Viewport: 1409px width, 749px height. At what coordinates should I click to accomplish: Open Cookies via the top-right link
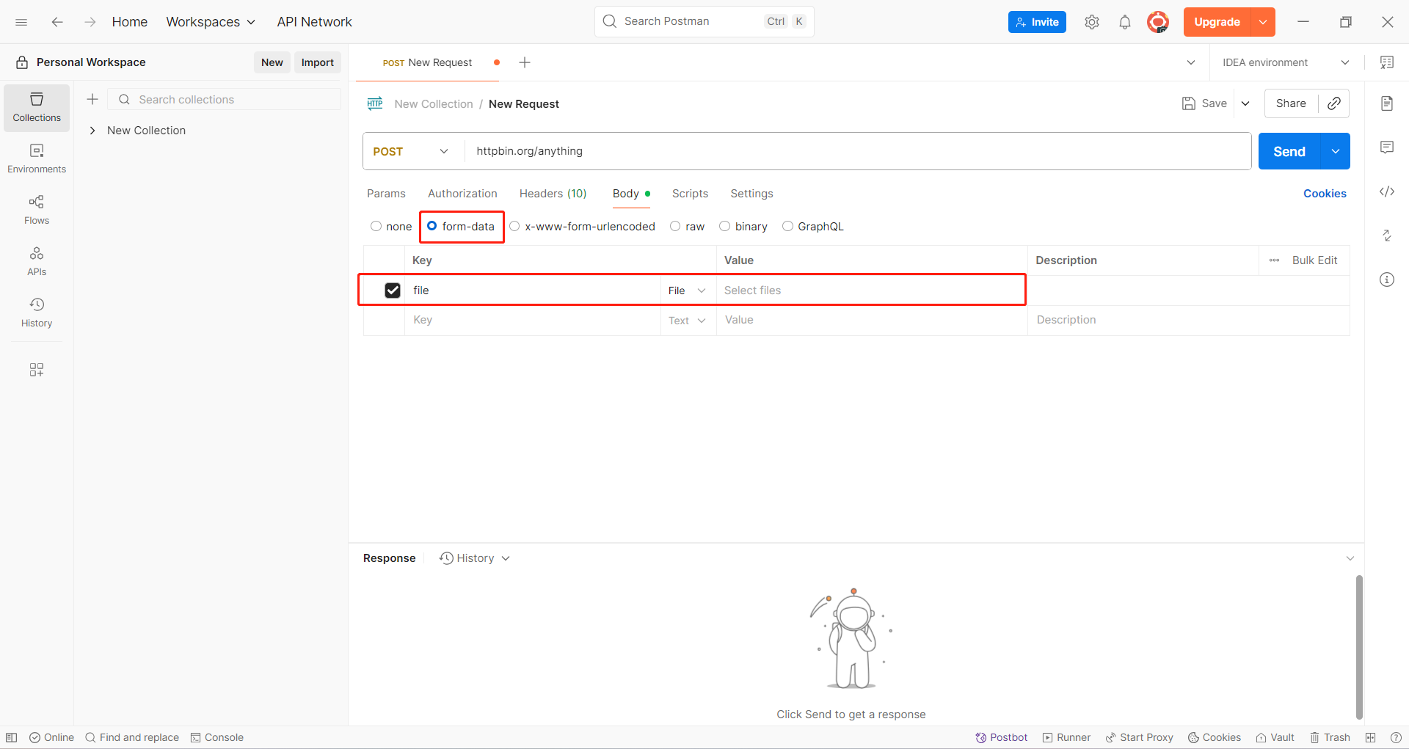(1325, 193)
